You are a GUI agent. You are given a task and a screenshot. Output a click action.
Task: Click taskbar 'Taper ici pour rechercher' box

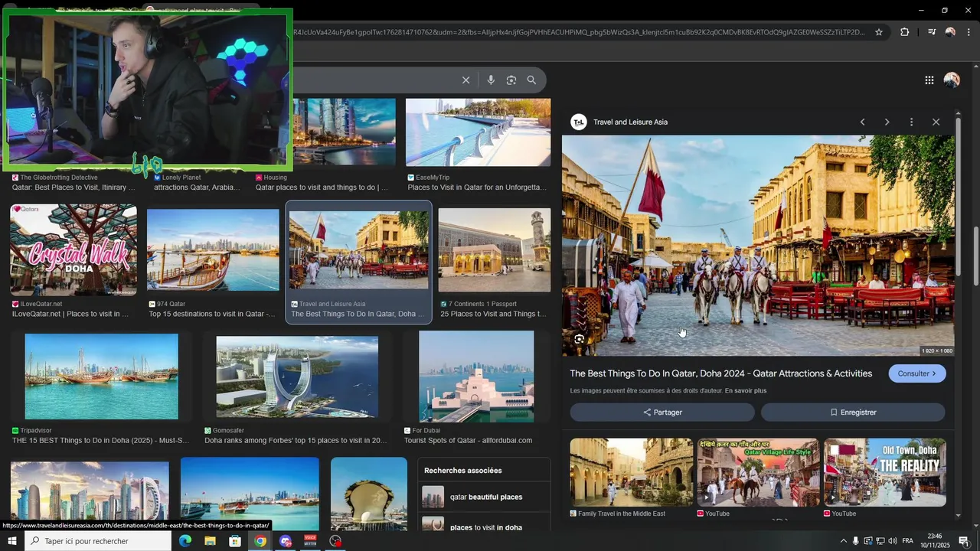click(x=98, y=541)
